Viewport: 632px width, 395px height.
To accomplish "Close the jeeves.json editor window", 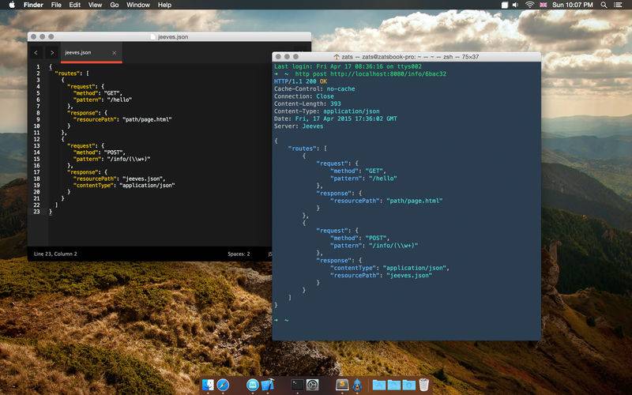I will 33,36.
